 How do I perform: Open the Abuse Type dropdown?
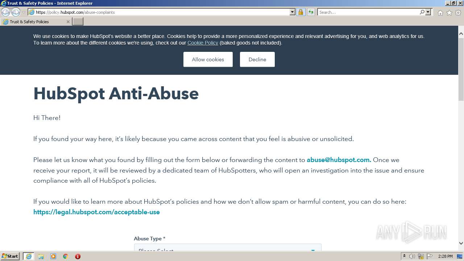click(x=228, y=248)
